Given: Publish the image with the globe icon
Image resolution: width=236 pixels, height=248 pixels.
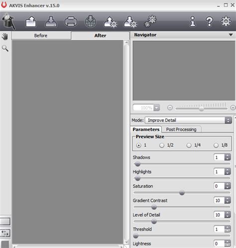Looking at the screenshot, I should (91, 21).
